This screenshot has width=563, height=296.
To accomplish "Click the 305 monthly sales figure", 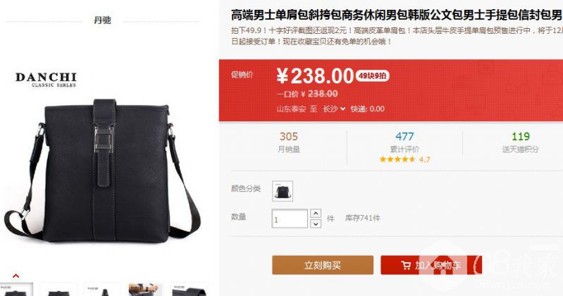I will [289, 137].
